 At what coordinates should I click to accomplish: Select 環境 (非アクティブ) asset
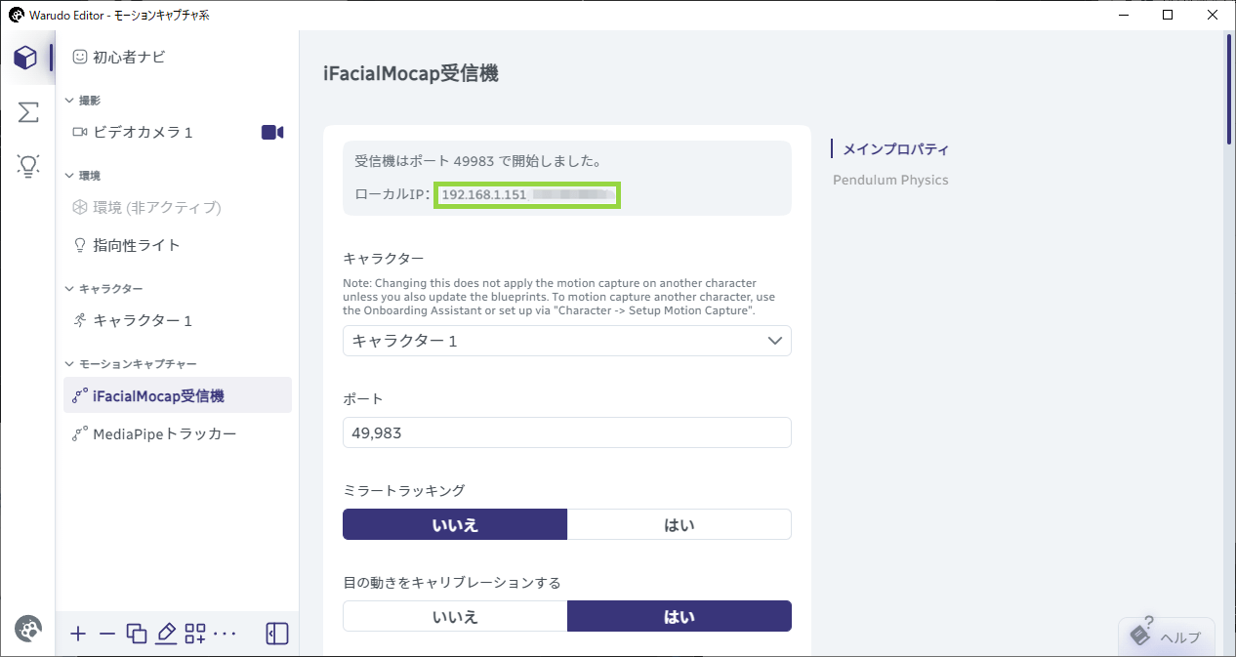pos(178,207)
